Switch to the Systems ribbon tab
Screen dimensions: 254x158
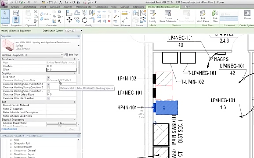tap(15, 7)
